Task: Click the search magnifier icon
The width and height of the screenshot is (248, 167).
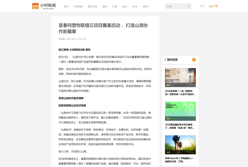Action: 188,6
